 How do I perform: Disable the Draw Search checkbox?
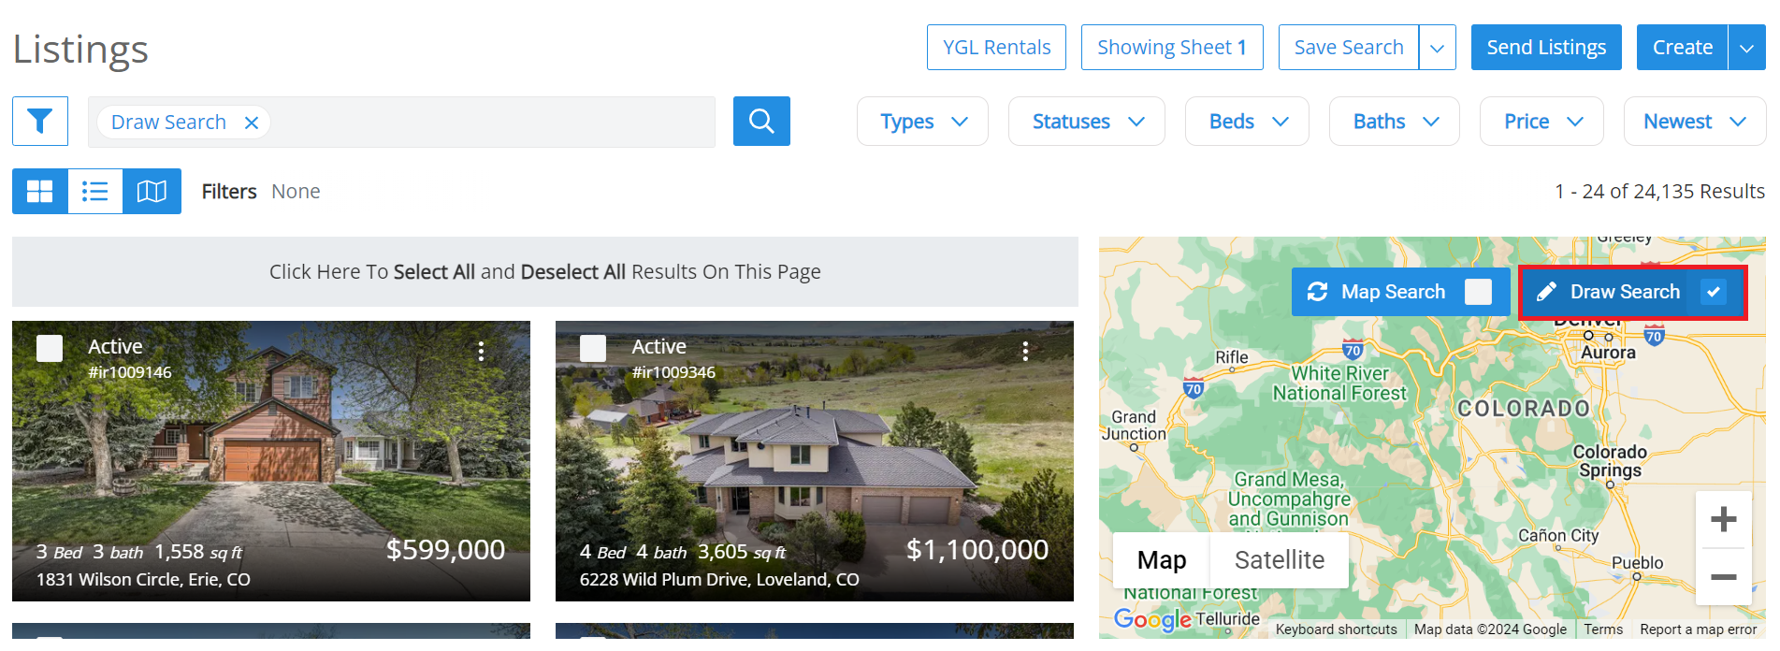(1714, 291)
